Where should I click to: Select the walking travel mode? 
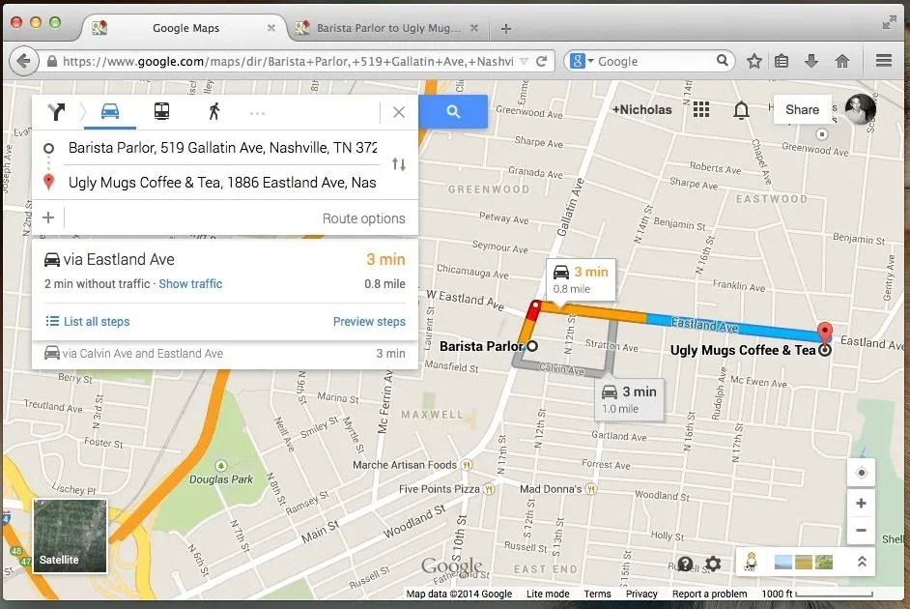(x=214, y=110)
